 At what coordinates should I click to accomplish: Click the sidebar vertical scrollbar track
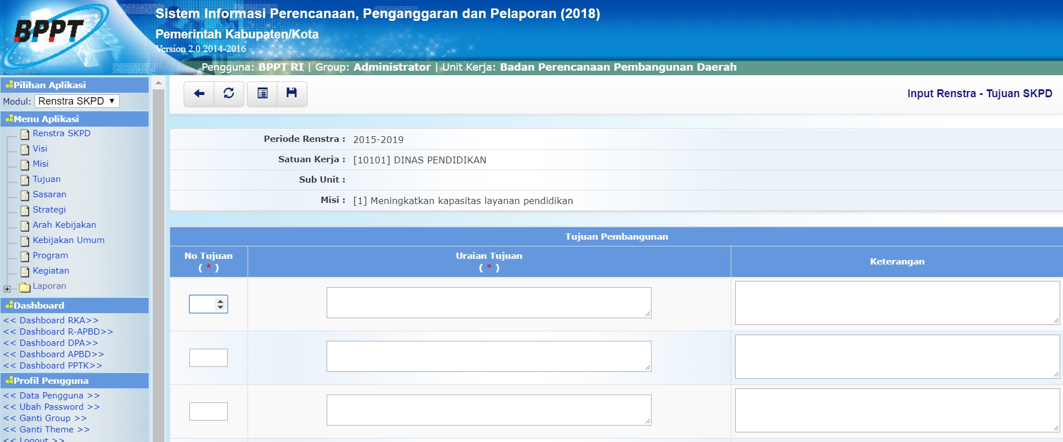click(x=158, y=266)
